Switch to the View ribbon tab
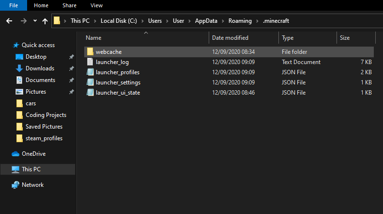 coord(96,5)
